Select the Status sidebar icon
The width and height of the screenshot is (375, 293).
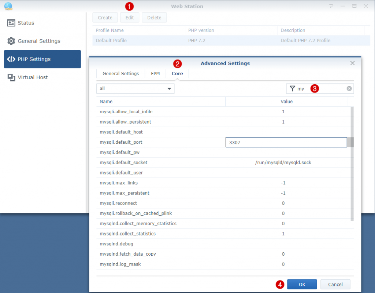tap(11, 23)
